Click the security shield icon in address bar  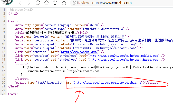click(x=74, y=3)
